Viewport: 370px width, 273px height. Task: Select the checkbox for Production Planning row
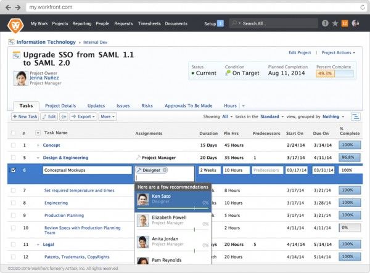13,216
